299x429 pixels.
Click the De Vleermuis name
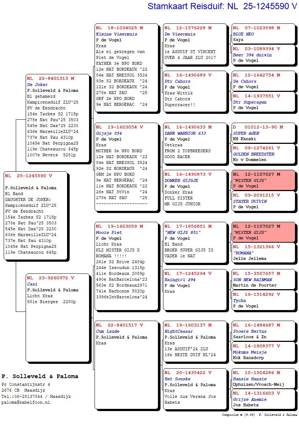(x=180, y=34)
